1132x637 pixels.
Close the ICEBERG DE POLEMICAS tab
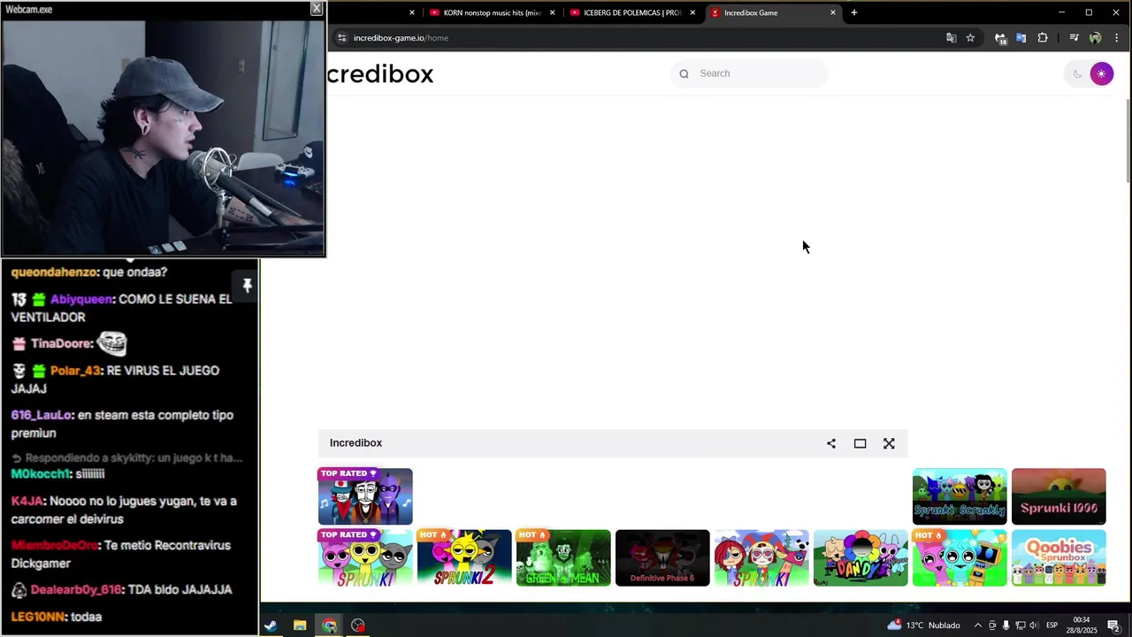[692, 12]
